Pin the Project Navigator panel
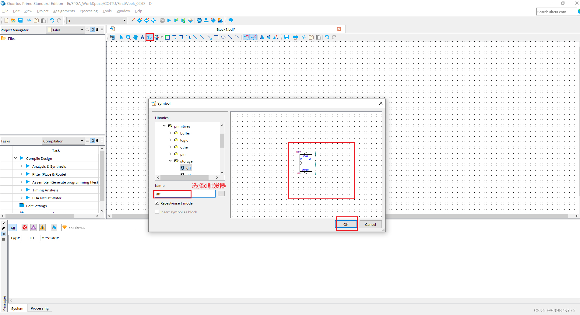This screenshot has height=315, width=580. (93, 30)
